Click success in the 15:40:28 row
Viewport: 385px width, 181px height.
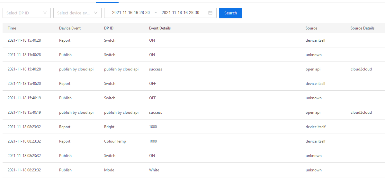tap(156, 69)
